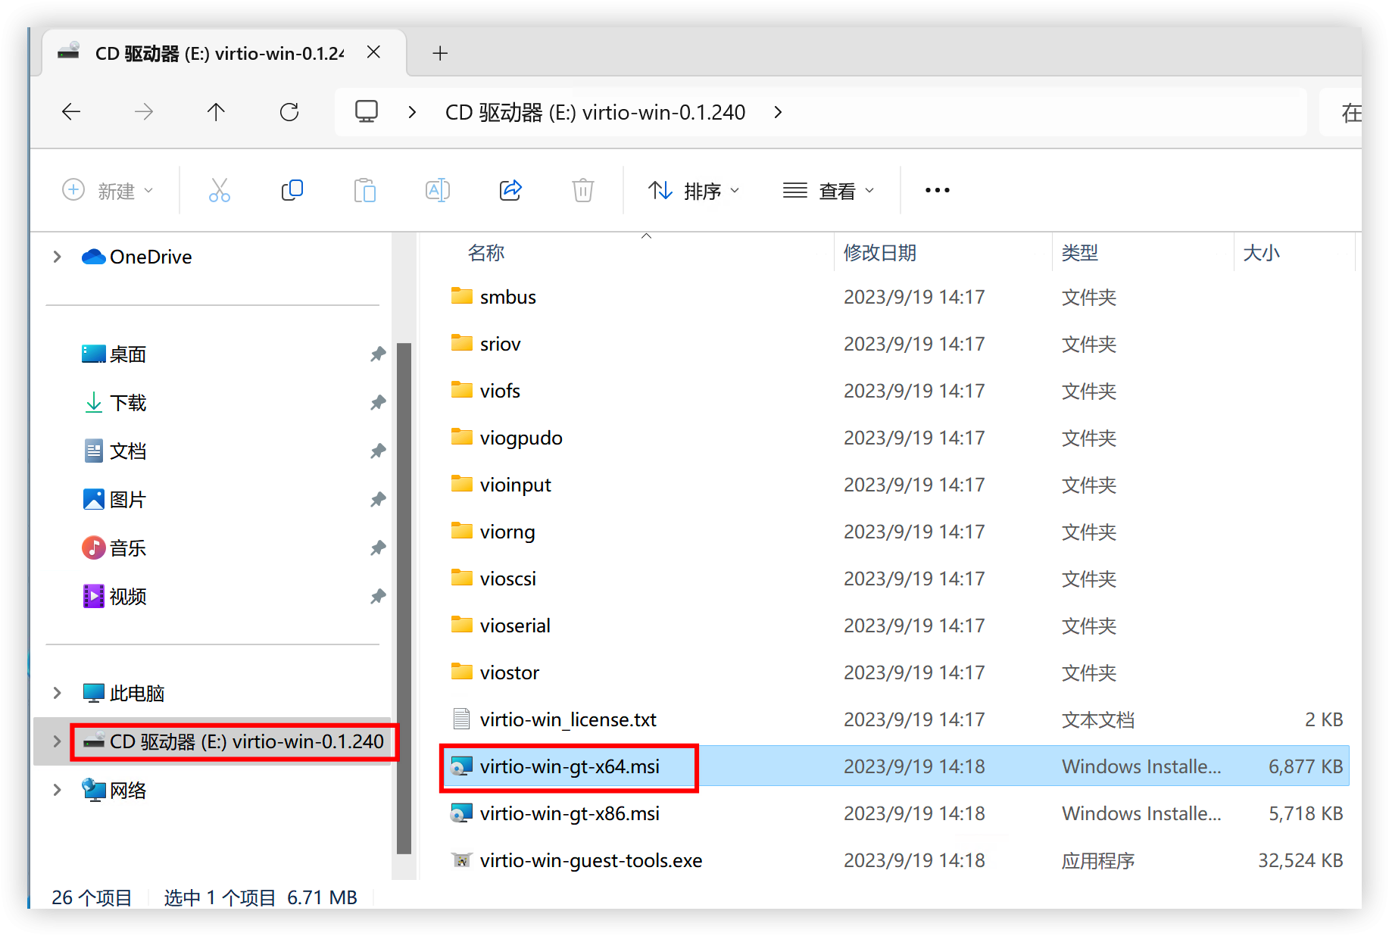Expand the OneDrive tree node

57,257
